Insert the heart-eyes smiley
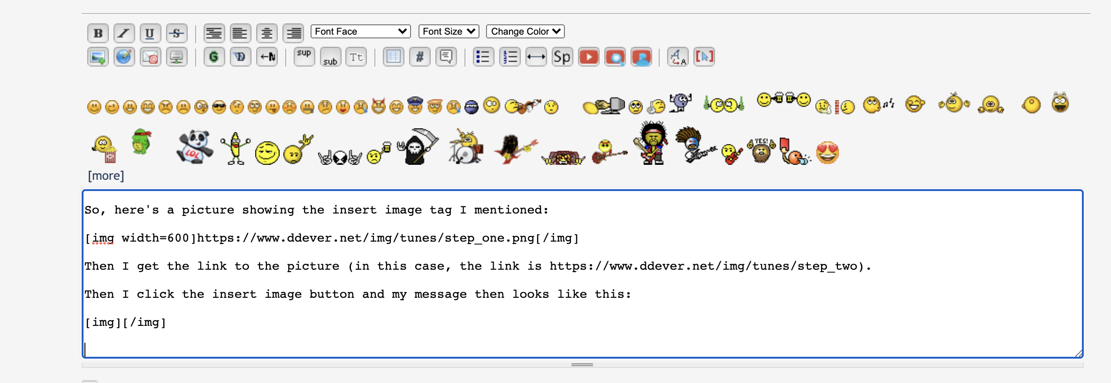The height and width of the screenshot is (383, 1111). point(828,153)
